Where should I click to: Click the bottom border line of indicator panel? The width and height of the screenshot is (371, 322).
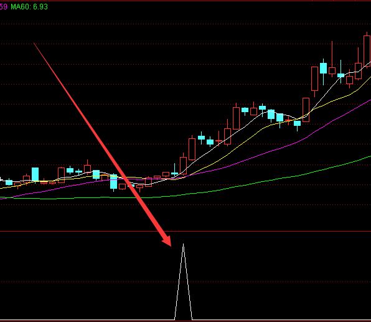[x=185, y=321]
